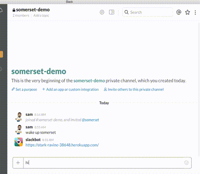This screenshot has width=200, height=174.
Task: Click the notifications bell in sidebar
Action: (1, 10)
